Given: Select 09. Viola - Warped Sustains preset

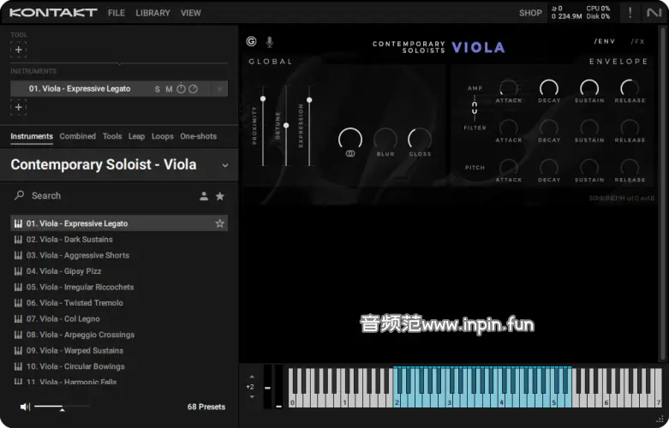Looking at the screenshot, I should tap(119, 350).
